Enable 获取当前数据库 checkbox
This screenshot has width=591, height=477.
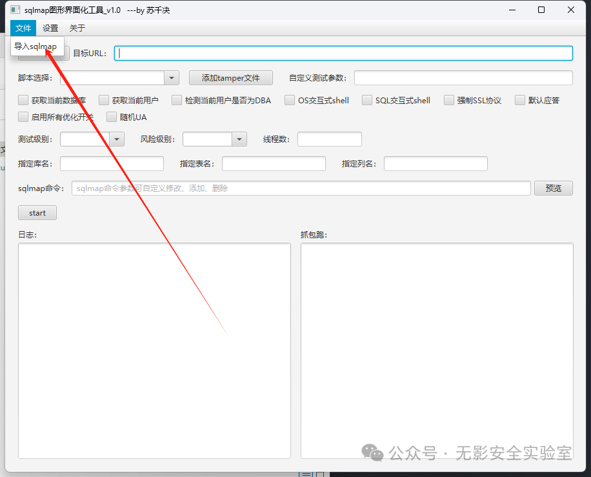23,100
